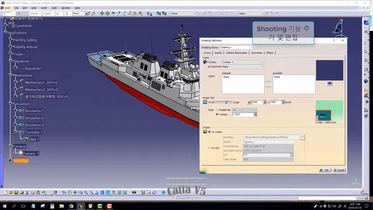373x210 pixels.
Task: Click the camera icon beside the Camera label
Action: pos(205,62)
